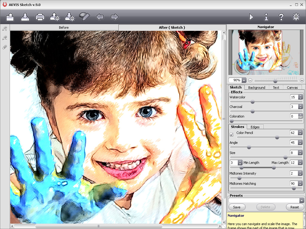This screenshot has width=306, height=229.
Task: Switch to the Before tab
Action: (64, 28)
